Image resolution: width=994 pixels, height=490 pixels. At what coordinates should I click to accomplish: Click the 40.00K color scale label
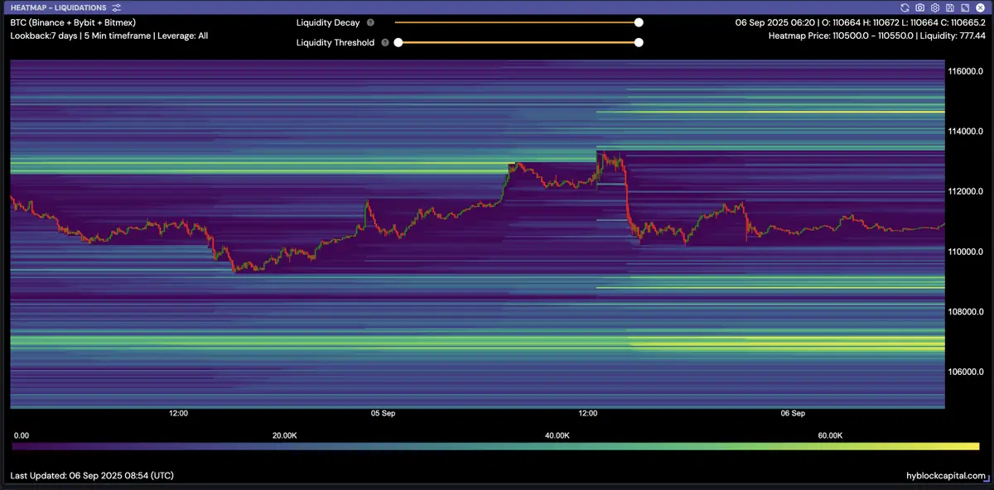(557, 435)
